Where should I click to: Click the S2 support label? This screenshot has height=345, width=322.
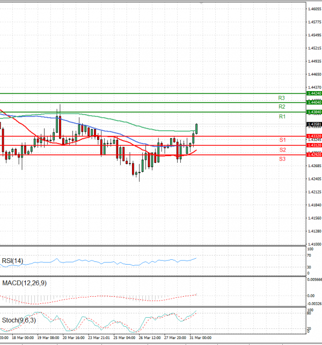coord(282,150)
